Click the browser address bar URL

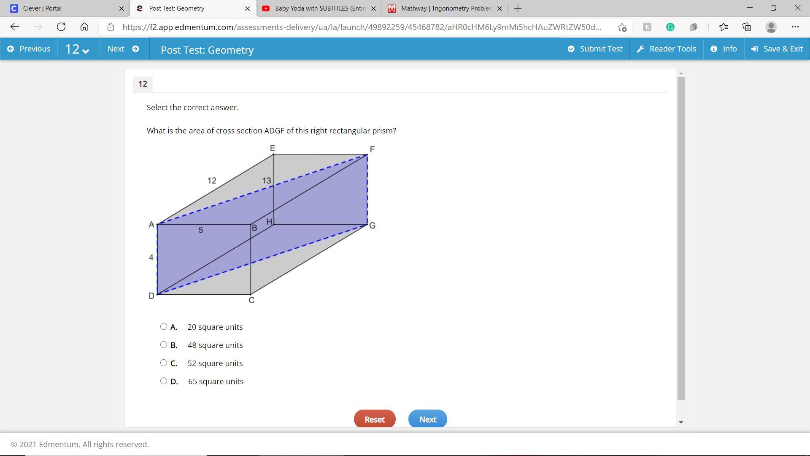(361, 27)
